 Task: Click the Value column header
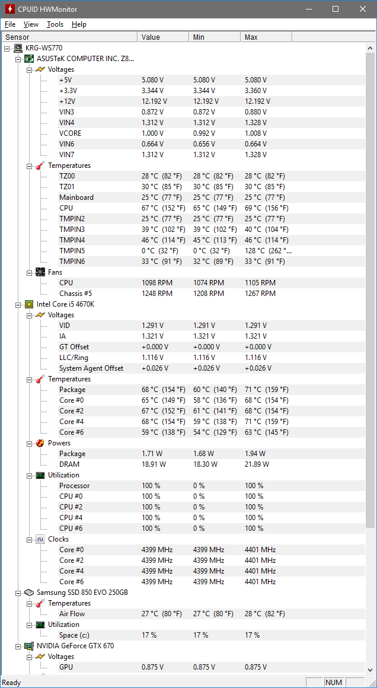163,37
